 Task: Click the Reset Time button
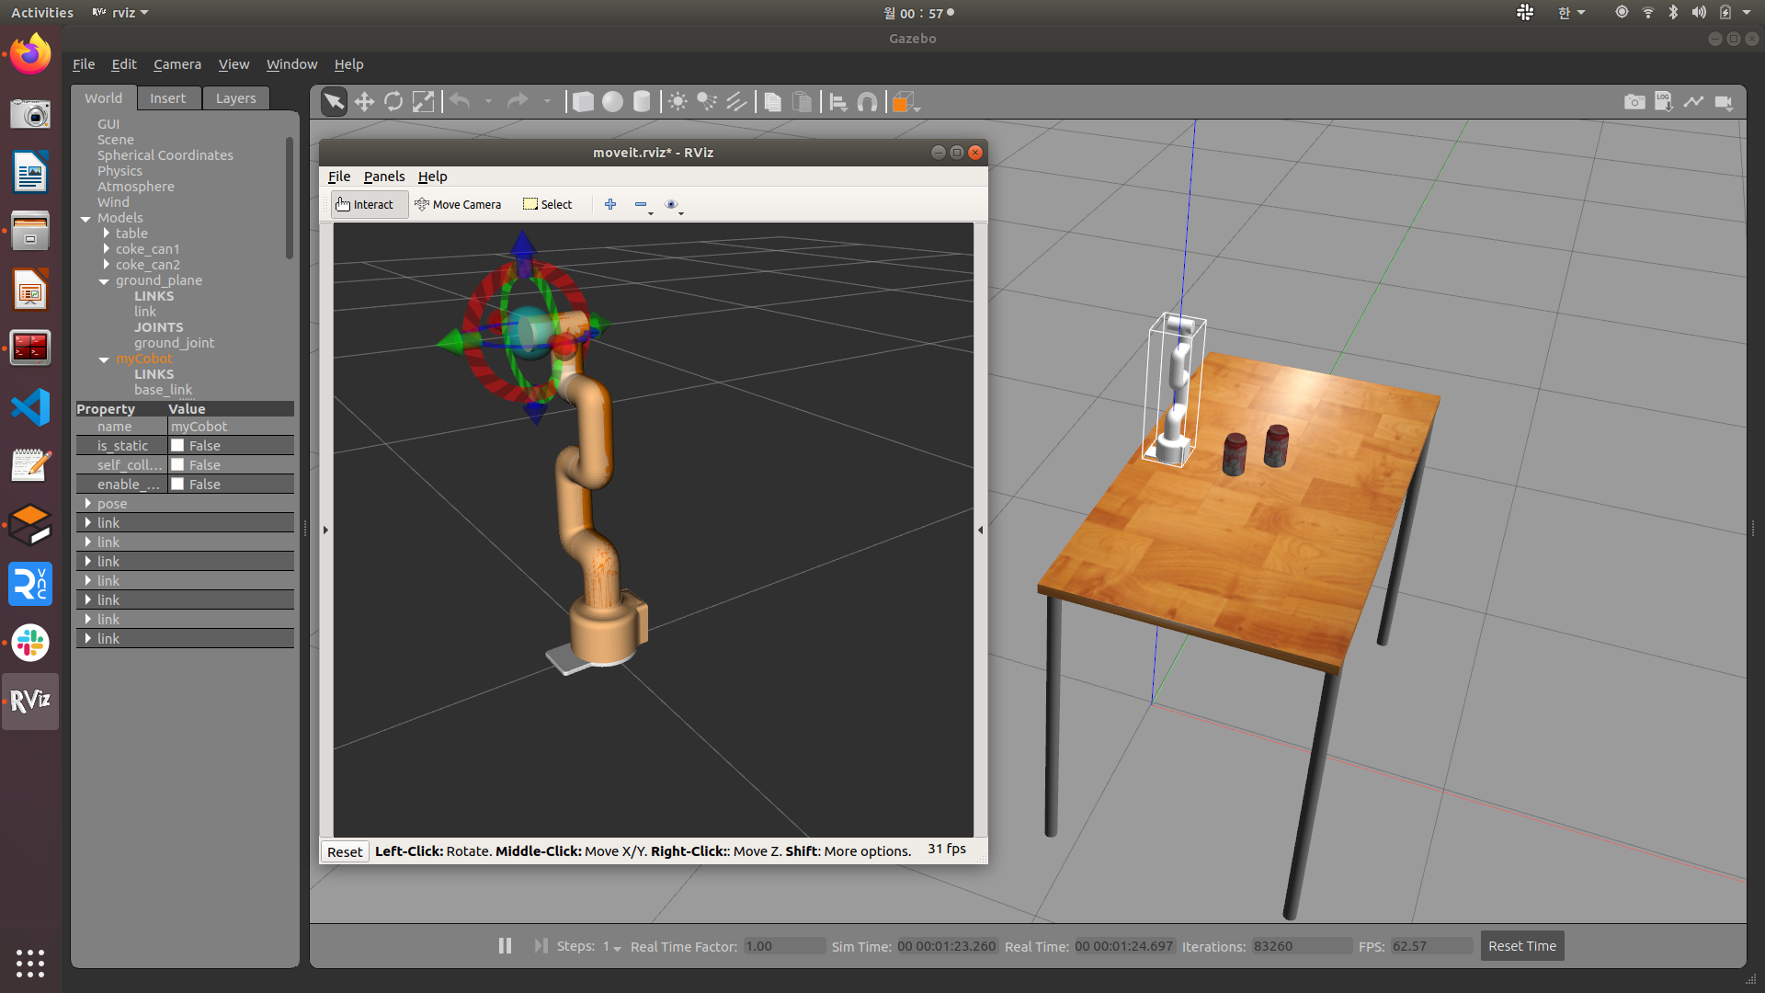pyautogui.click(x=1522, y=945)
